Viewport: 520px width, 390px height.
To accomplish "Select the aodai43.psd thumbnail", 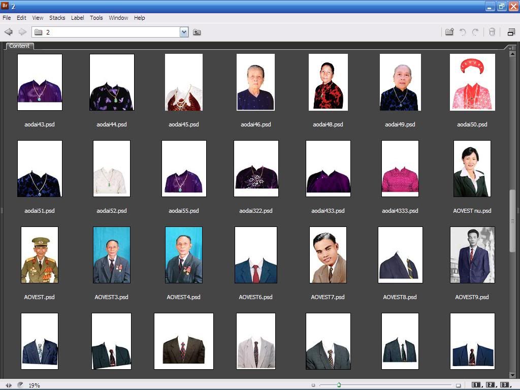I will pos(40,82).
